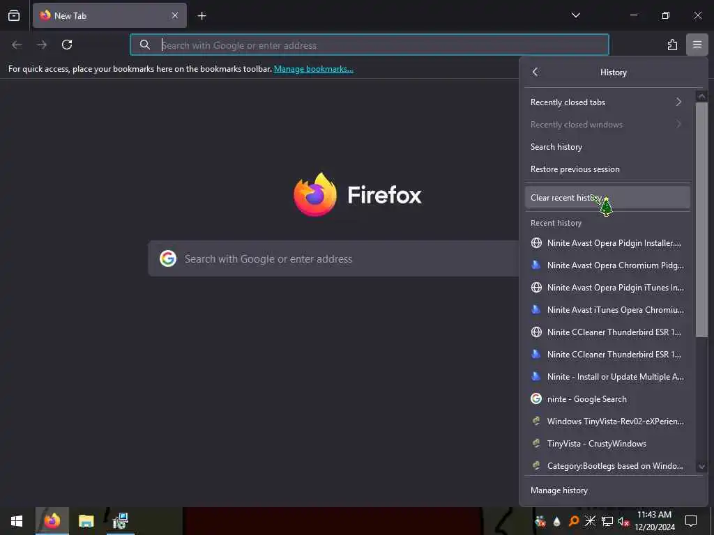Click the water drop tray icon
Image resolution: width=714 pixels, height=535 pixels.
pyautogui.click(x=556, y=521)
